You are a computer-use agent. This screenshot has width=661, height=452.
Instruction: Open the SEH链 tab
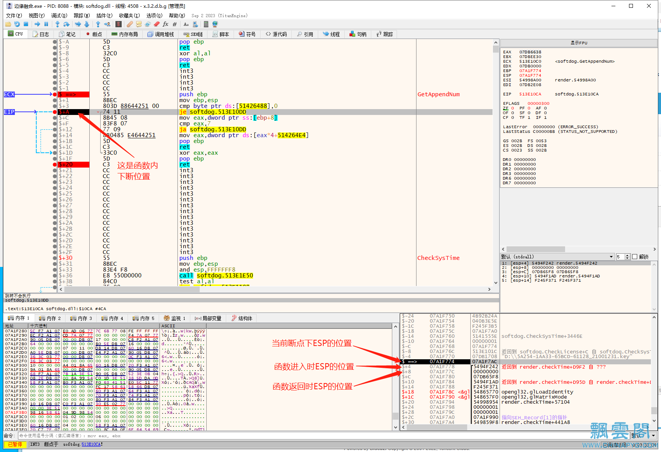pyautogui.click(x=193, y=34)
